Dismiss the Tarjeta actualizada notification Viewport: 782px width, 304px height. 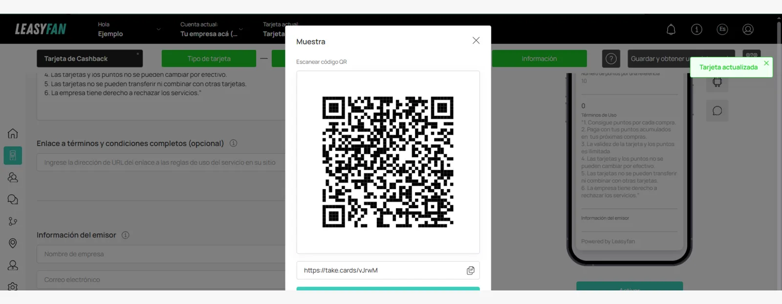(x=766, y=63)
